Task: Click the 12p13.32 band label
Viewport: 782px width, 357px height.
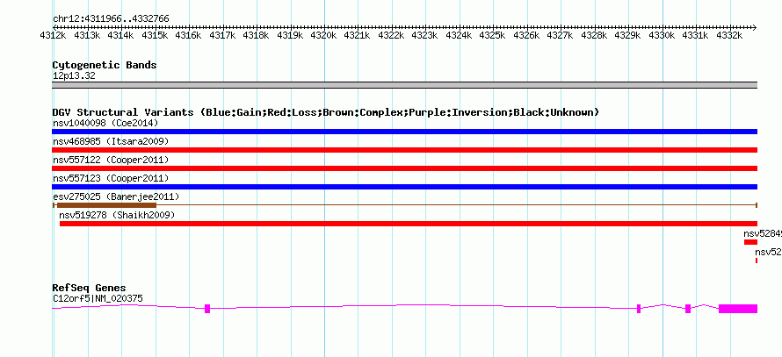Action: pos(74,76)
